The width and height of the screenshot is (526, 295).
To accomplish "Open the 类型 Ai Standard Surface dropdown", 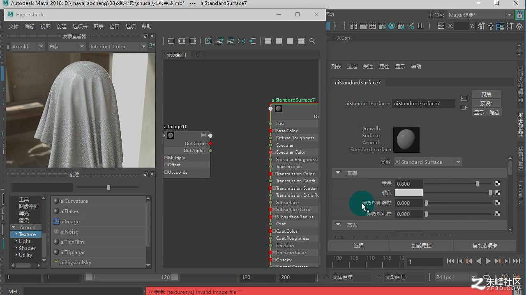I will (428, 162).
